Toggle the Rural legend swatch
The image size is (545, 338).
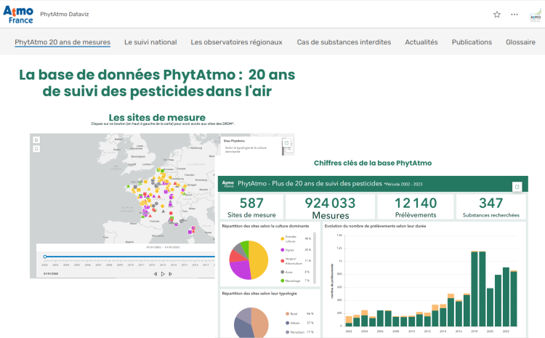coord(287,314)
